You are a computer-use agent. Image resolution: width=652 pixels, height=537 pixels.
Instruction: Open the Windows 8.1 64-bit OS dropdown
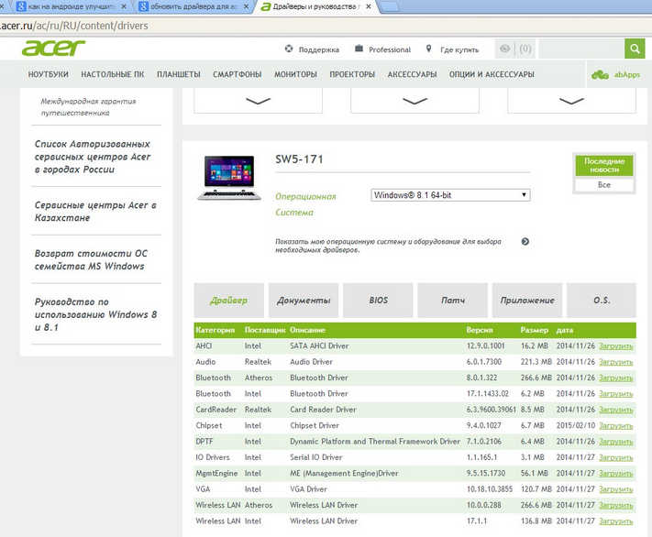pyautogui.click(x=450, y=195)
